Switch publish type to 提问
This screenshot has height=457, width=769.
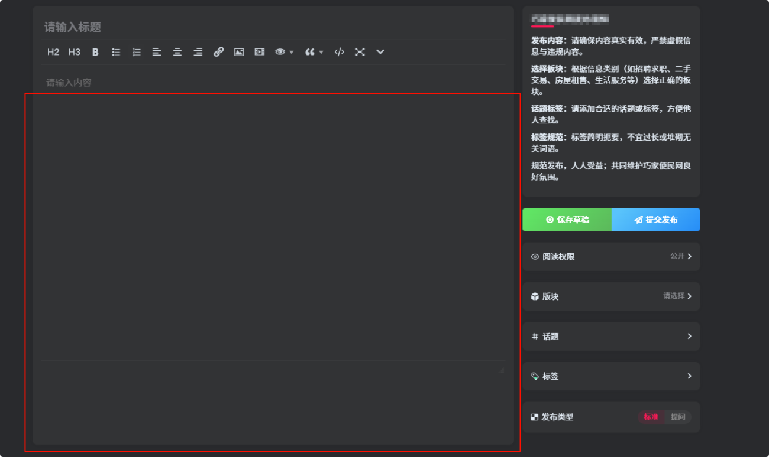(678, 417)
